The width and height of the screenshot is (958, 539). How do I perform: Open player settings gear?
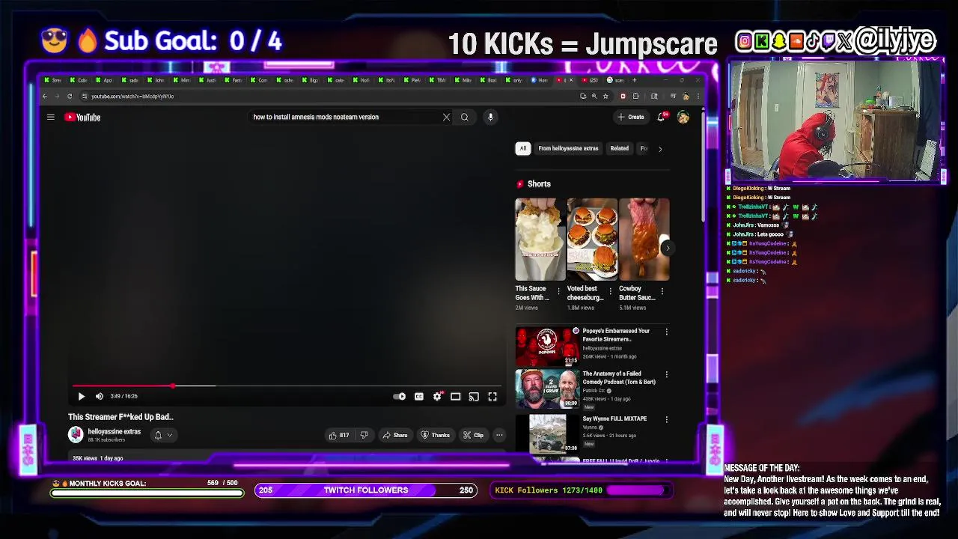[438, 397]
